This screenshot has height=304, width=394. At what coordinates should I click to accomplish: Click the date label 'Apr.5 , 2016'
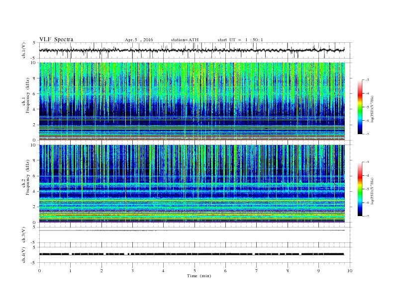pyautogui.click(x=139, y=40)
